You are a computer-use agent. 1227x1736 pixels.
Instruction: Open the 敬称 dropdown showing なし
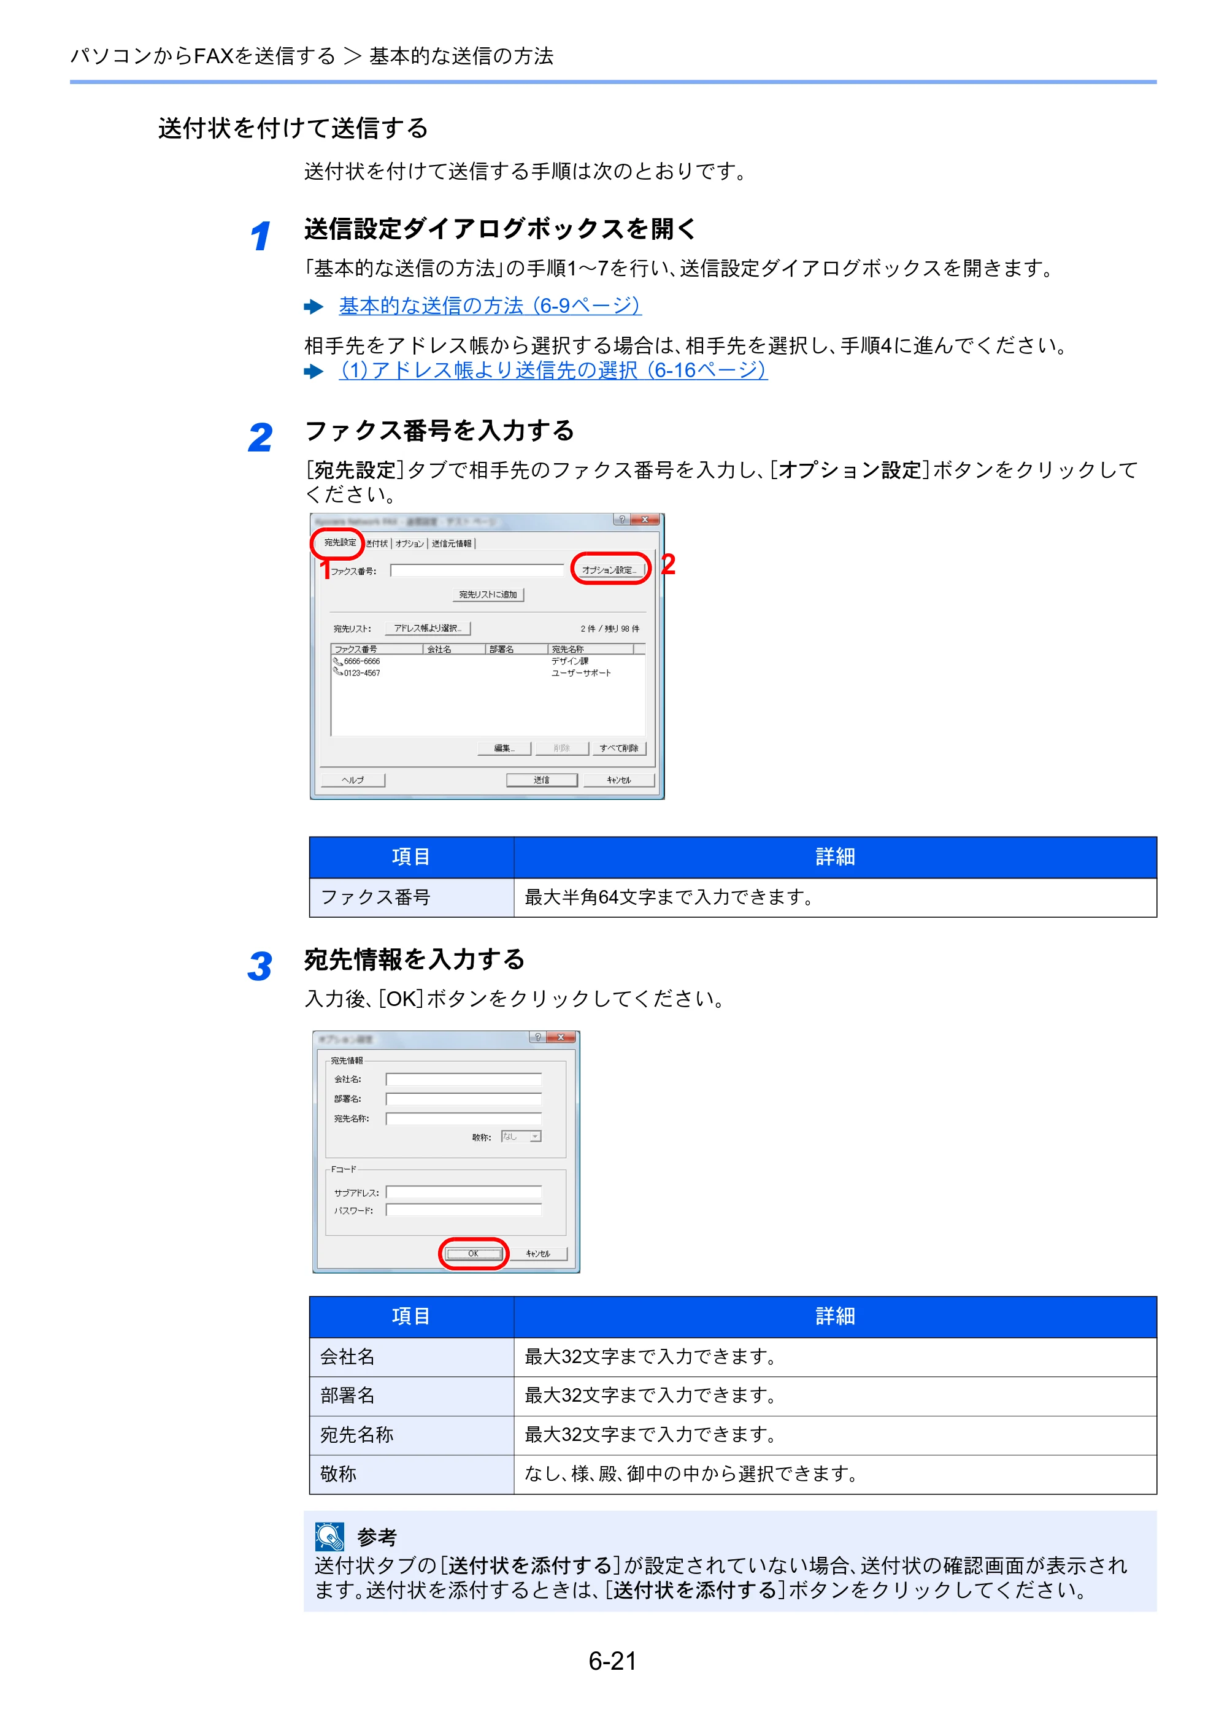pyautogui.click(x=521, y=1137)
